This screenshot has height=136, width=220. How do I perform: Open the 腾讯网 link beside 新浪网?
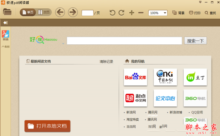[x=153, y=112]
